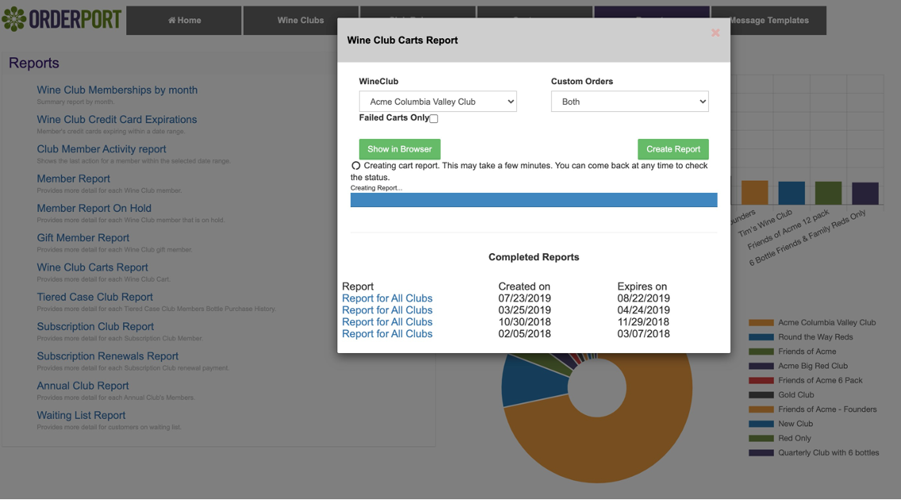Click the 6 Bottle Friends & Family Reds Only bar
The image size is (901, 500).
(x=865, y=194)
